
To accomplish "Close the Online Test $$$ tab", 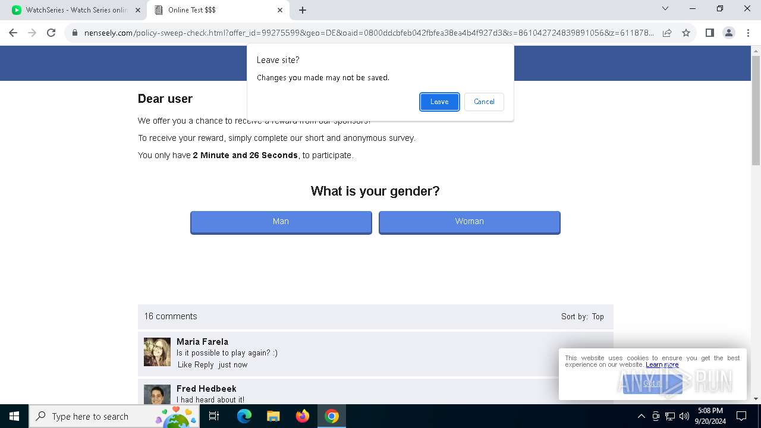I will point(280,10).
